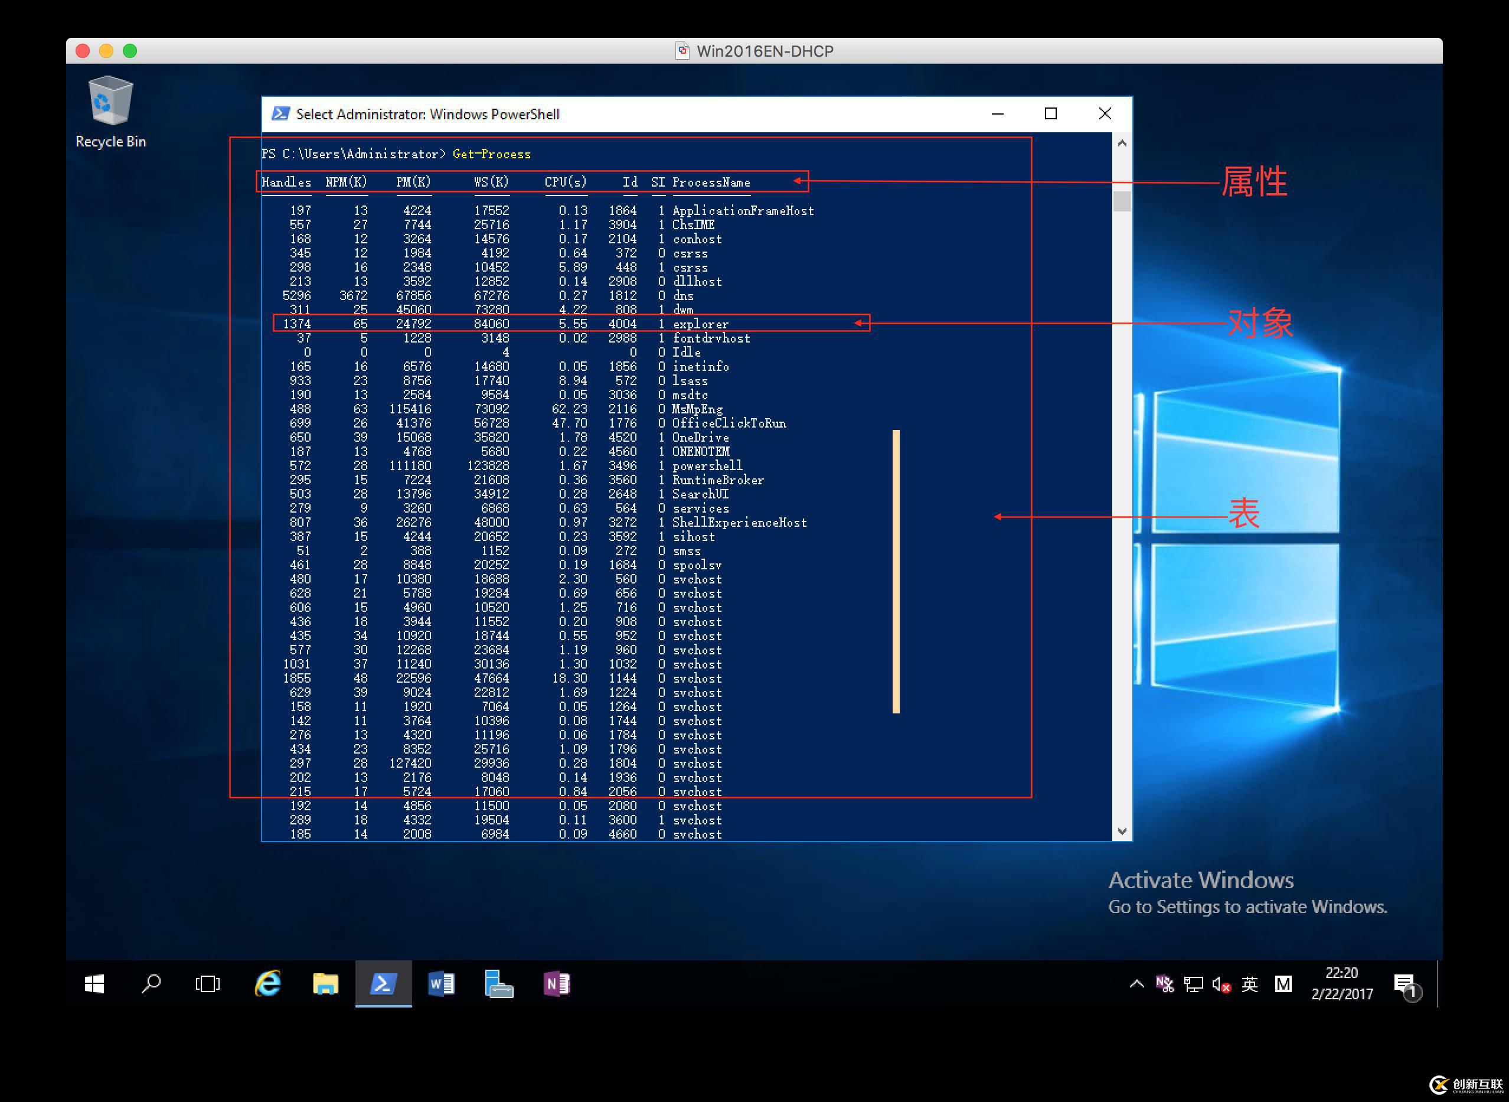Open Server Manager from the taskbar
Screen dimensions: 1509x1102
(x=499, y=984)
